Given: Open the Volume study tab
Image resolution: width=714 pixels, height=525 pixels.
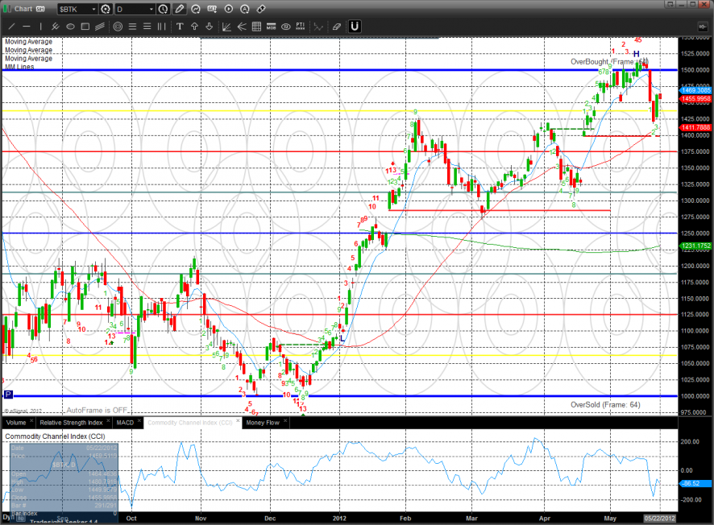Looking at the screenshot, I should 16,422.
